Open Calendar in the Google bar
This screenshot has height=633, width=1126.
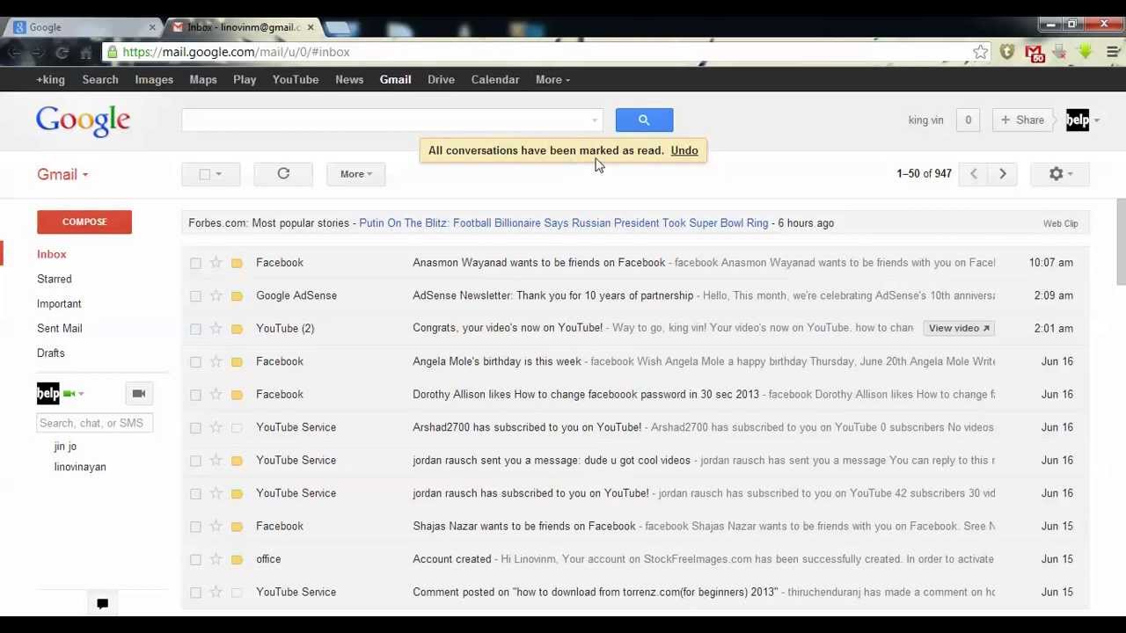coord(495,80)
